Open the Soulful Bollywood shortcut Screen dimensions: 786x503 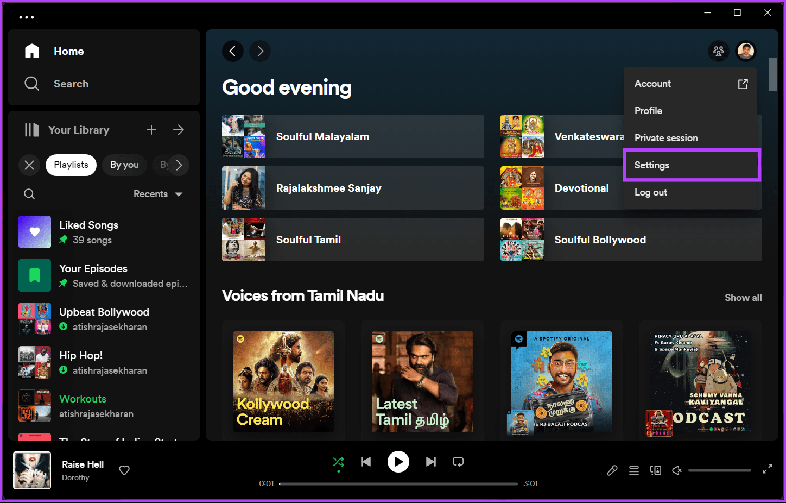(x=631, y=240)
